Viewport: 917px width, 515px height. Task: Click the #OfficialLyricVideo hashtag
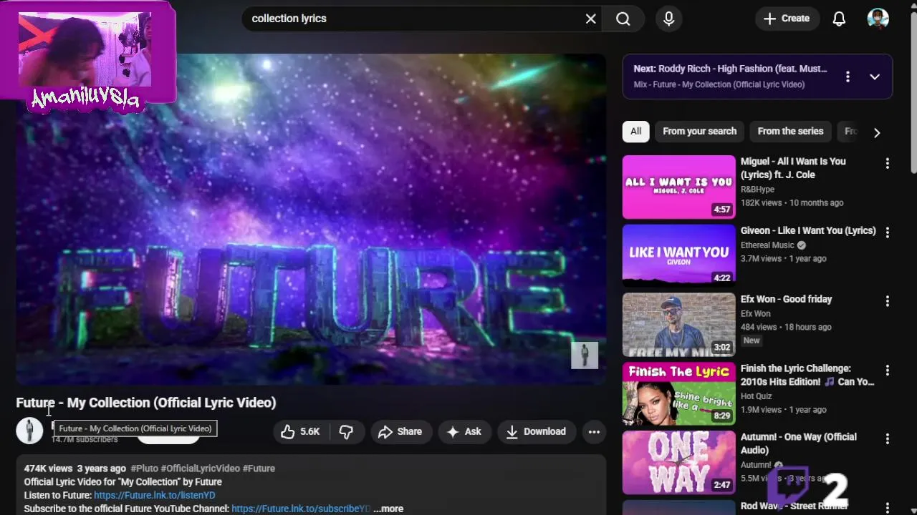coord(200,469)
